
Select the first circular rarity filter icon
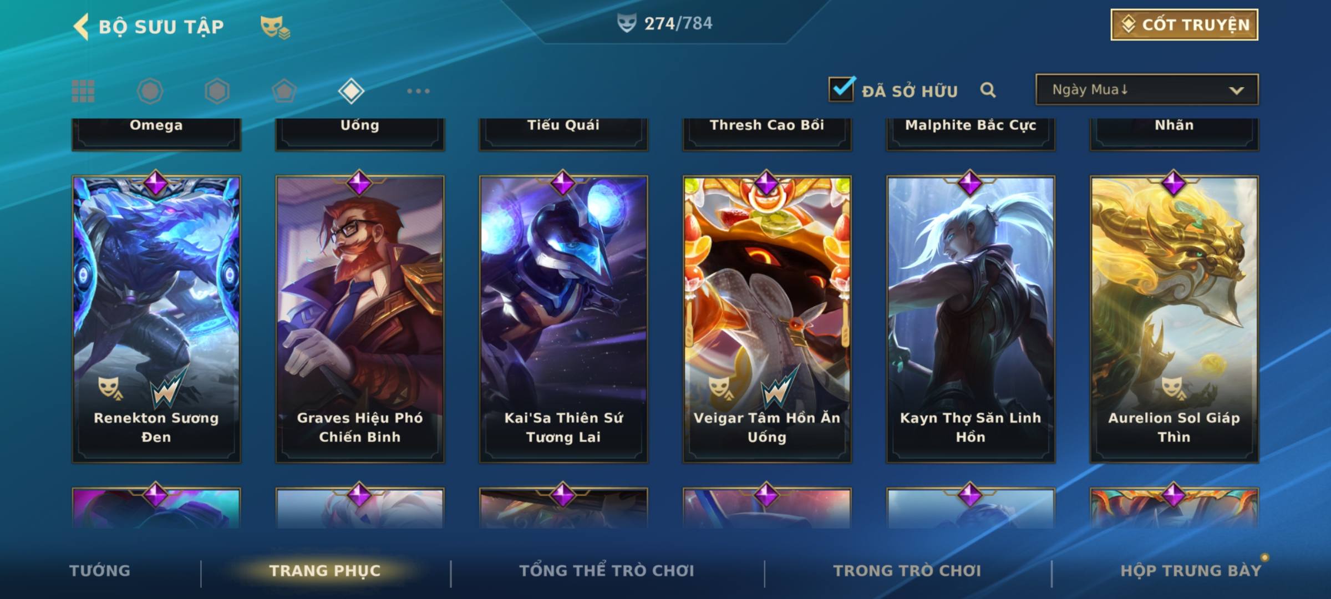point(150,91)
